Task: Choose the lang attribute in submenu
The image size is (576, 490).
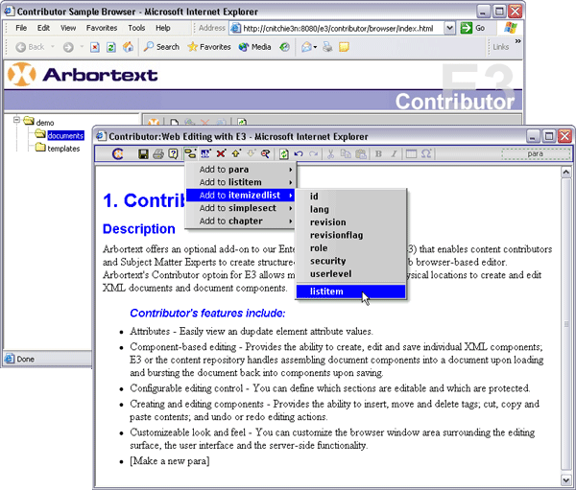Action: [x=320, y=209]
